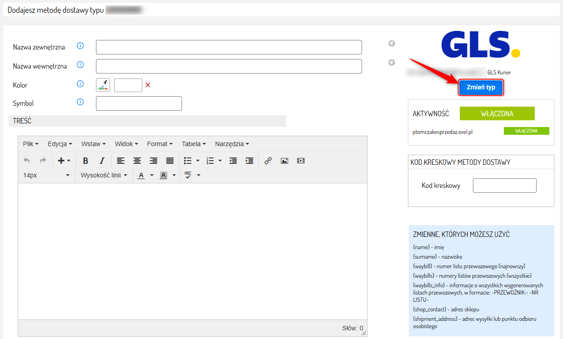The height and width of the screenshot is (339, 563).
Task: Open the plus insert dropdown
Action: 64,161
